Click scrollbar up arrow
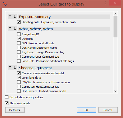123x118 pixels. (115, 14)
